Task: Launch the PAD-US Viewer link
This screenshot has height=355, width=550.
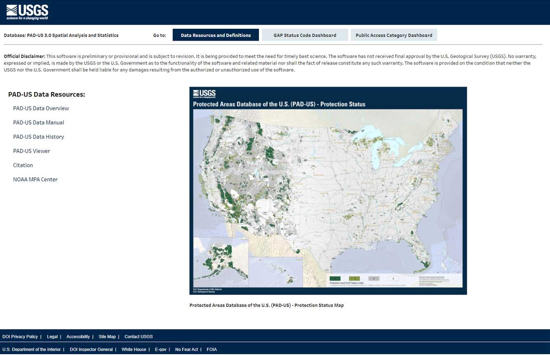Action: (x=32, y=151)
